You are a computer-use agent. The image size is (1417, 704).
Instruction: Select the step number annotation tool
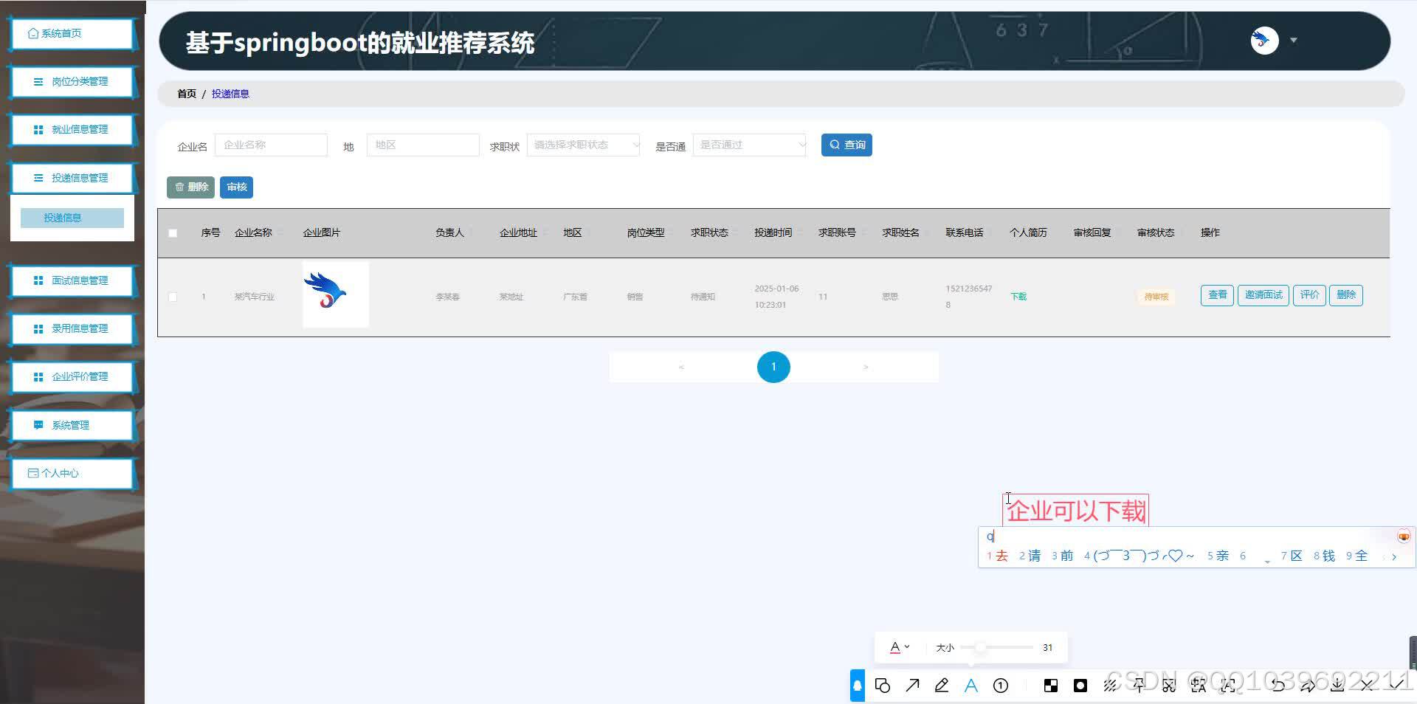pos(1000,686)
